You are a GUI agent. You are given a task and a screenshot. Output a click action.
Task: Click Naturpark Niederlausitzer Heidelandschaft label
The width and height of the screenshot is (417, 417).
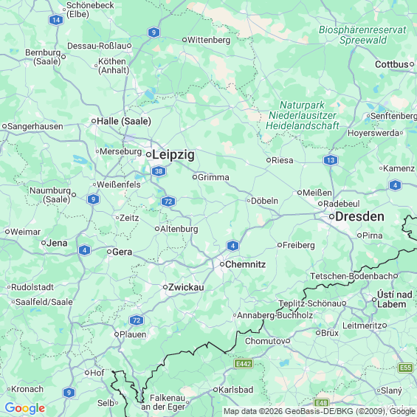click(303, 115)
